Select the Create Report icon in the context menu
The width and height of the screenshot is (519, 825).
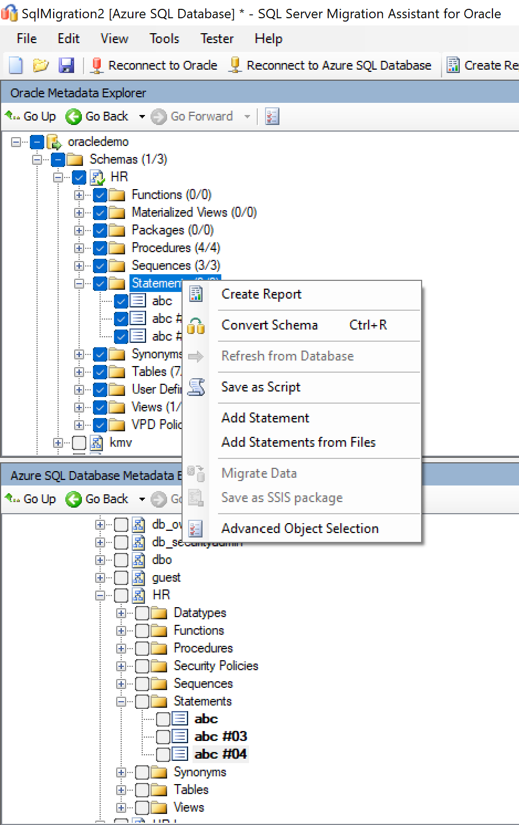[196, 294]
